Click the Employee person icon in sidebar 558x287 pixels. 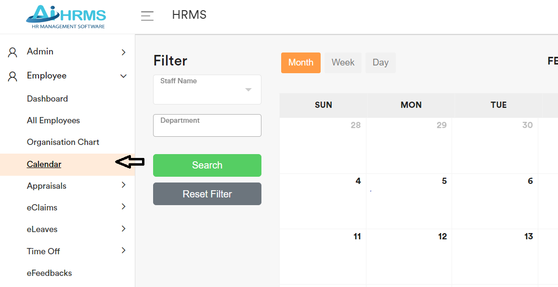click(x=12, y=76)
